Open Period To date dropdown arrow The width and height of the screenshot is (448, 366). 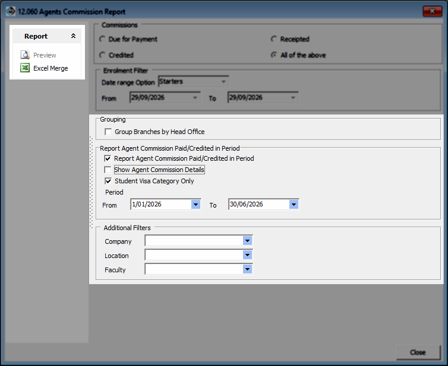tap(294, 204)
